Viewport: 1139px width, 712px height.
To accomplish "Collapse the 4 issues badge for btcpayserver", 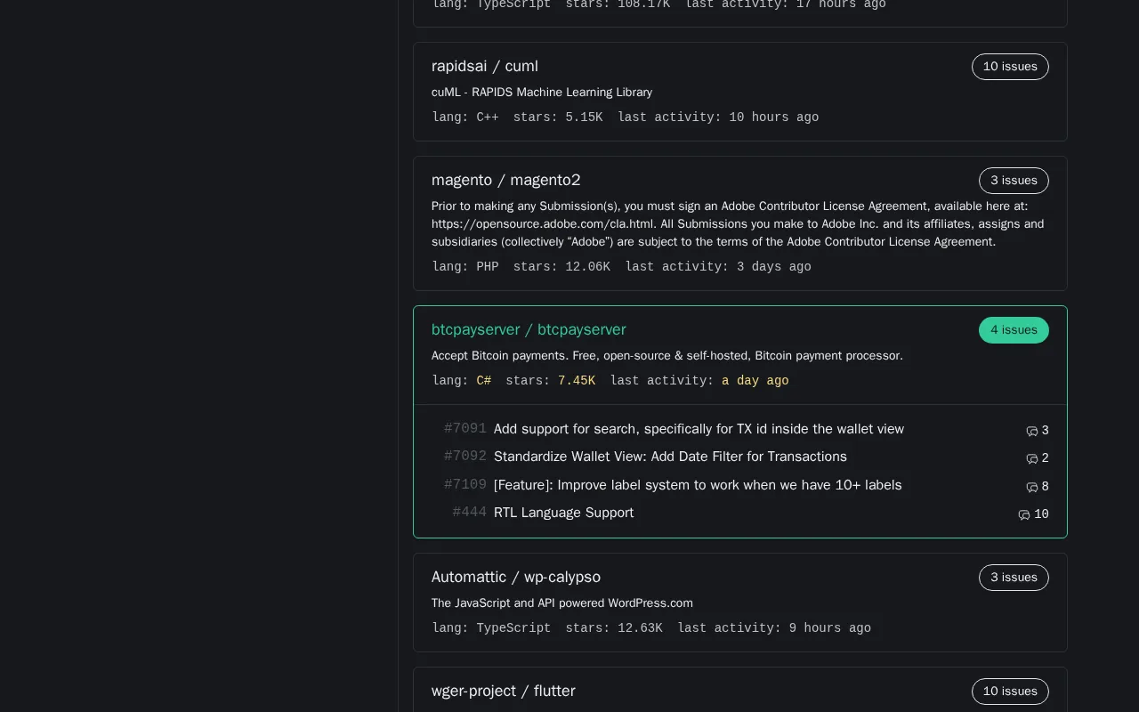I will [x=1014, y=330].
